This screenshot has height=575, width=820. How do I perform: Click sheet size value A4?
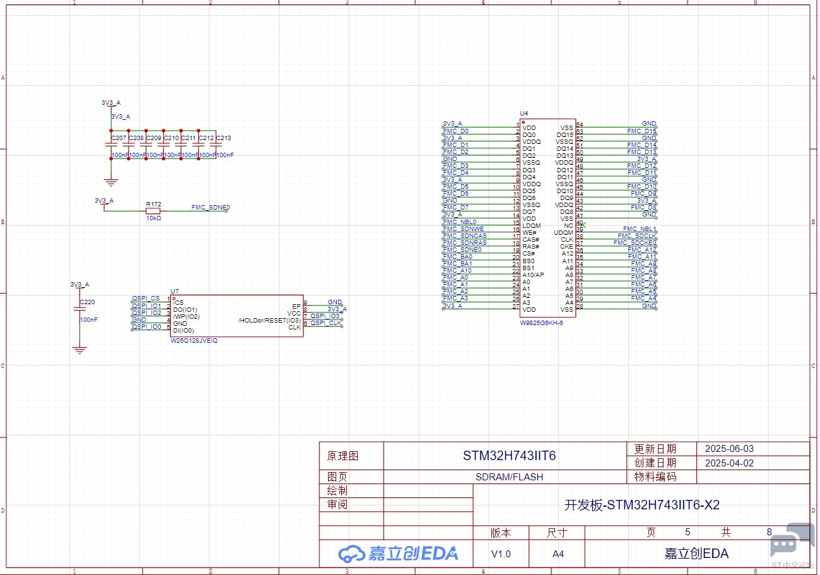(558, 554)
